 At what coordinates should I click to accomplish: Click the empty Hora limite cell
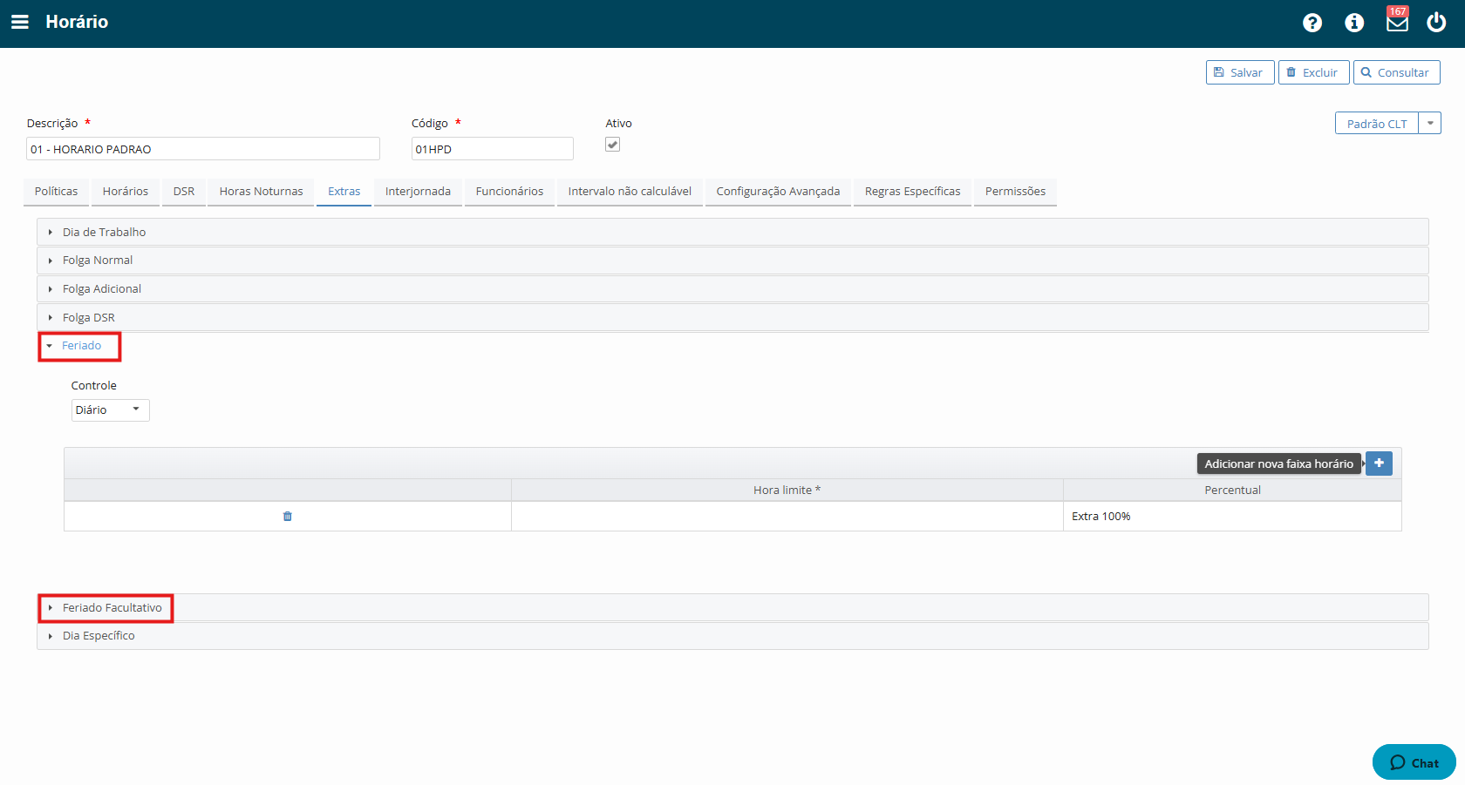[787, 517]
